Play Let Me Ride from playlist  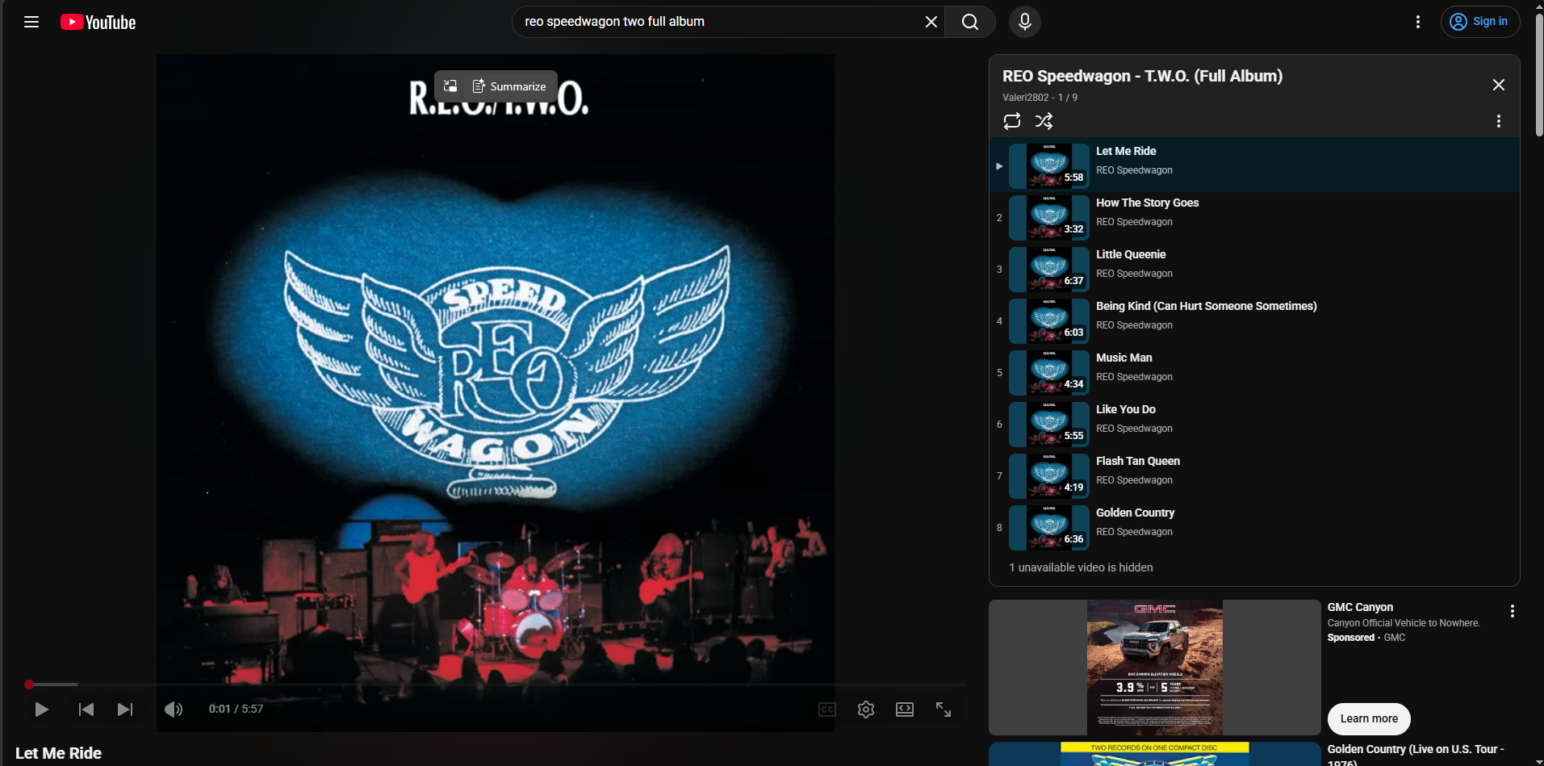(1254, 165)
